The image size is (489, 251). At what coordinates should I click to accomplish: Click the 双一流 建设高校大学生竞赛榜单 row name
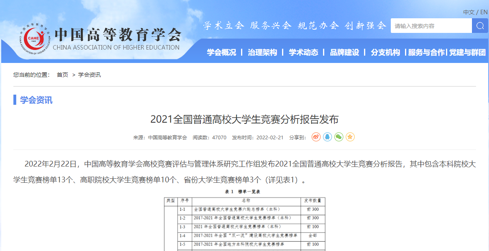point(246,236)
